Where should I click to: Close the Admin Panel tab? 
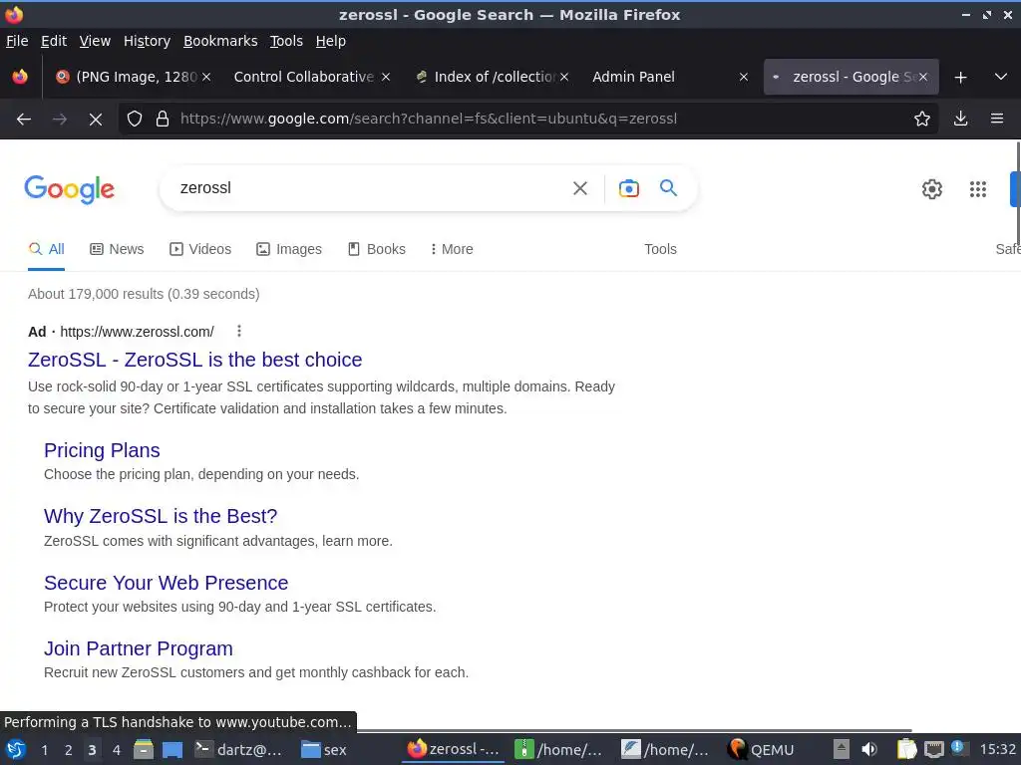pyautogui.click(x=744, y=77)
